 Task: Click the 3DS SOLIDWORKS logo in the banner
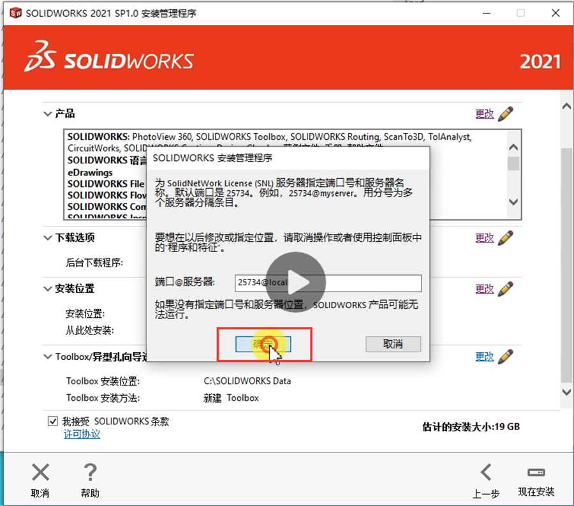108,57
